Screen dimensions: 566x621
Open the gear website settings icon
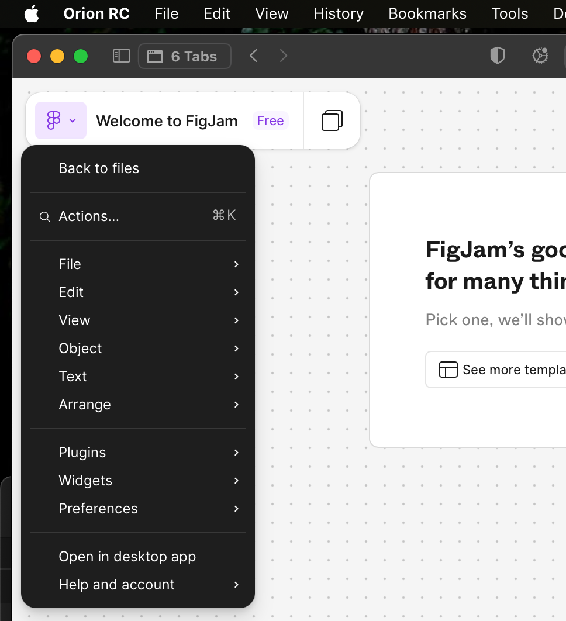pyautogui.click(x=540, y=56)
